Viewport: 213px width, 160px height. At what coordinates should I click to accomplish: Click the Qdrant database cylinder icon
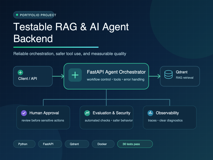169,74
